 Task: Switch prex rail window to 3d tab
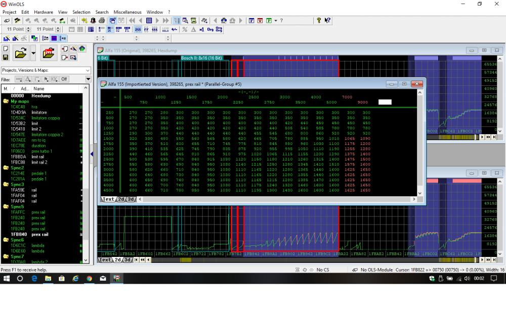[131, 199]
